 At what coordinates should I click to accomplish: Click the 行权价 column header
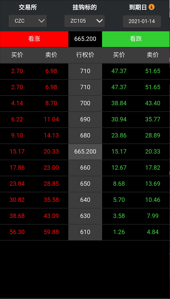(x=85, y=55)
